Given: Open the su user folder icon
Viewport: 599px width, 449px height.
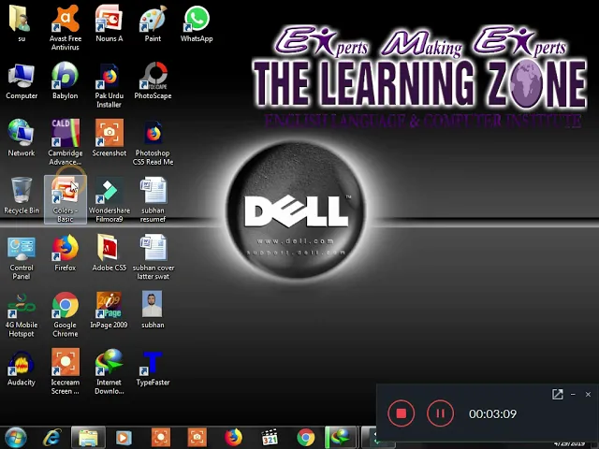Looking at the screenshot, I should (22, 22).
